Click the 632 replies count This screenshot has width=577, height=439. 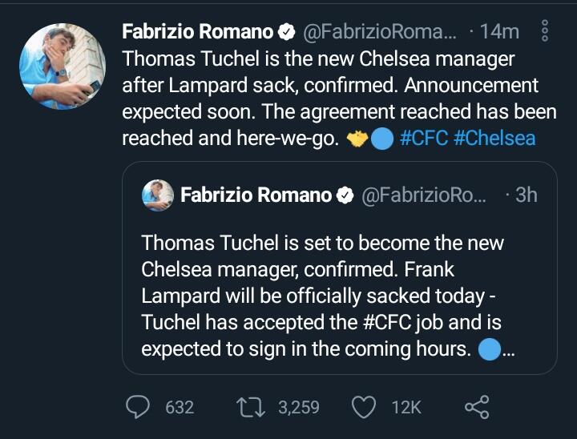tap(180, 407)
